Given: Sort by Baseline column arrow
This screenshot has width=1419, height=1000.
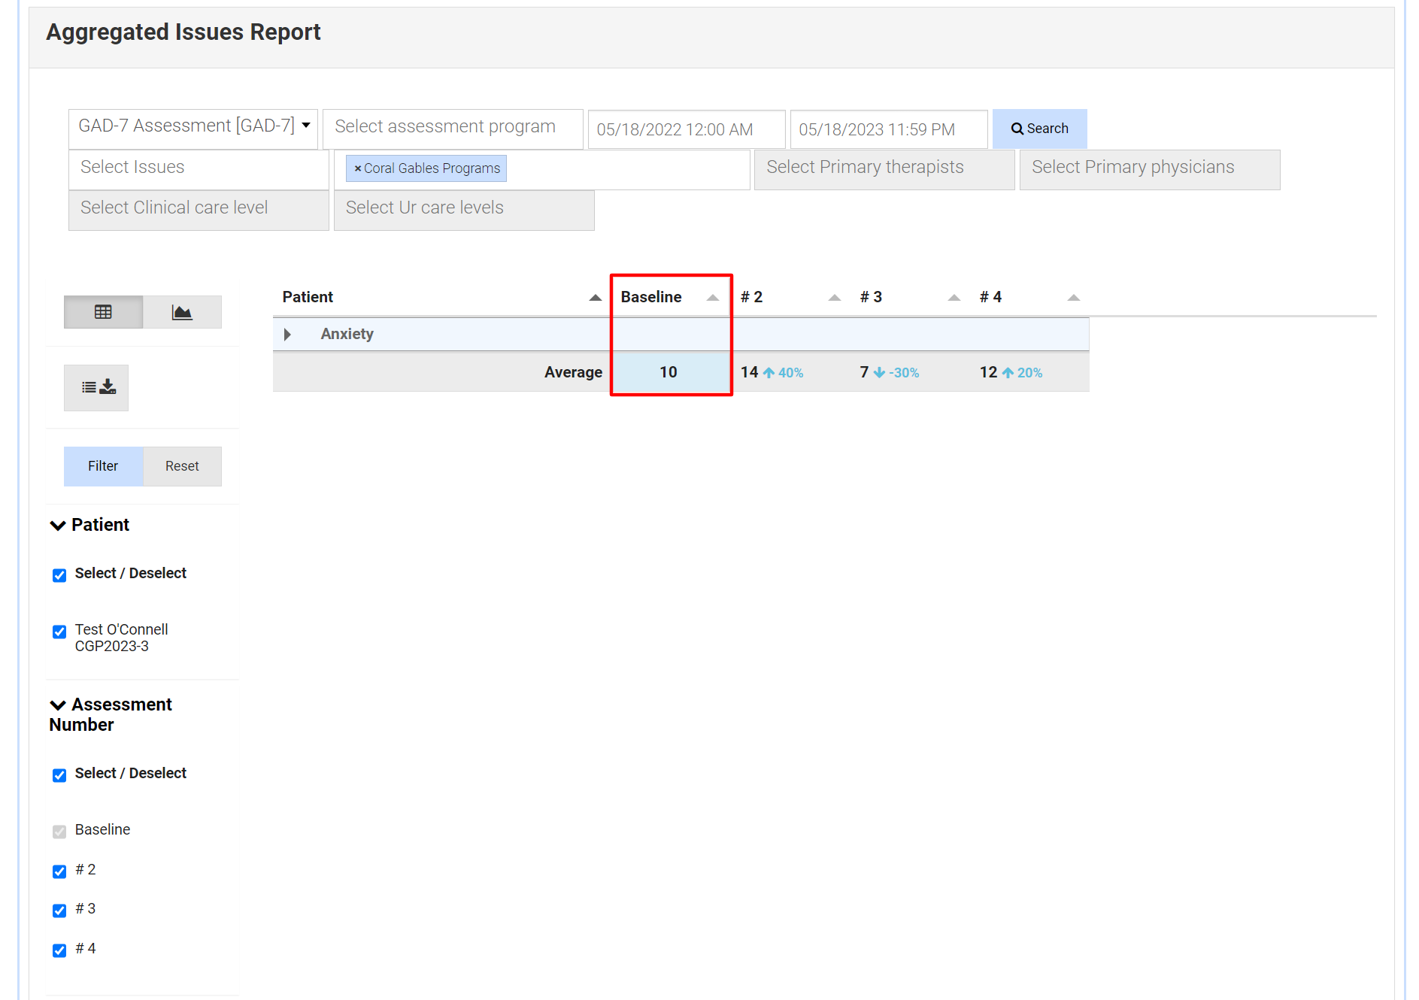Looking at the screenshot, I should point(712,298).
